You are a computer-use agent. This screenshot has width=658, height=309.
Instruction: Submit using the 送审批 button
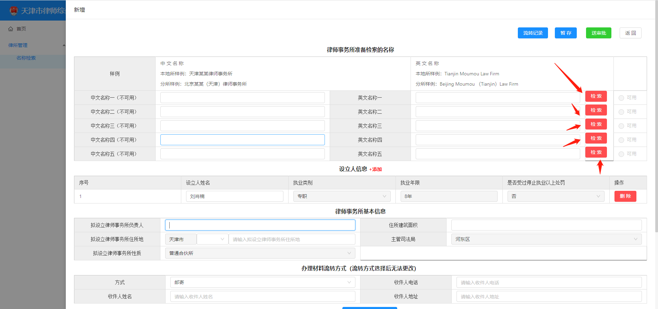(x=598, y=33)
